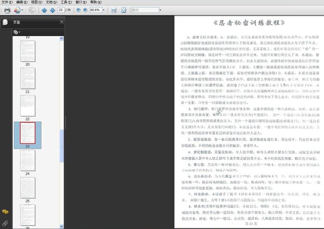The width and height of the screenshot is (324, 229).
Task: Collapse the Pages panel header button
Action: pos(62,22)
